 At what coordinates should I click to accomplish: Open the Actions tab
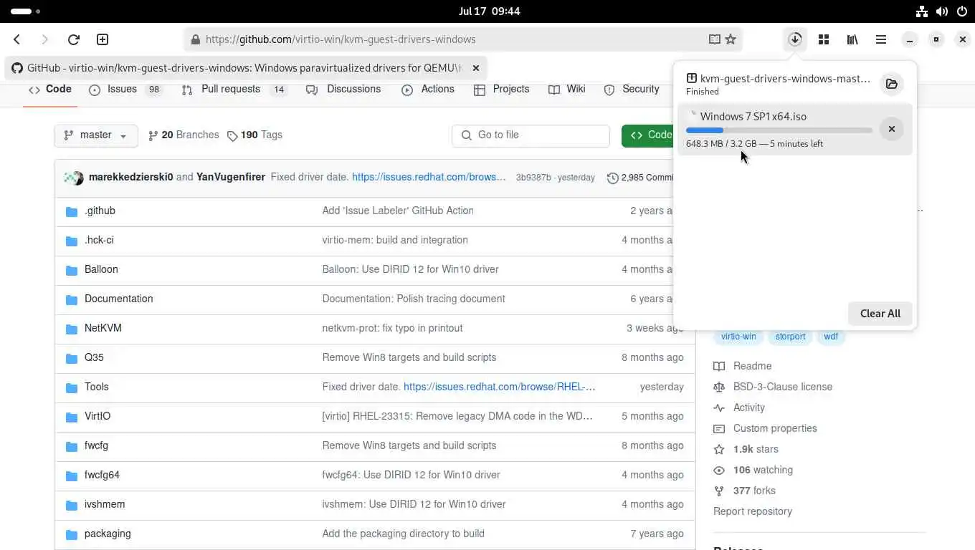pyautogui.click(x=428, y=90)
